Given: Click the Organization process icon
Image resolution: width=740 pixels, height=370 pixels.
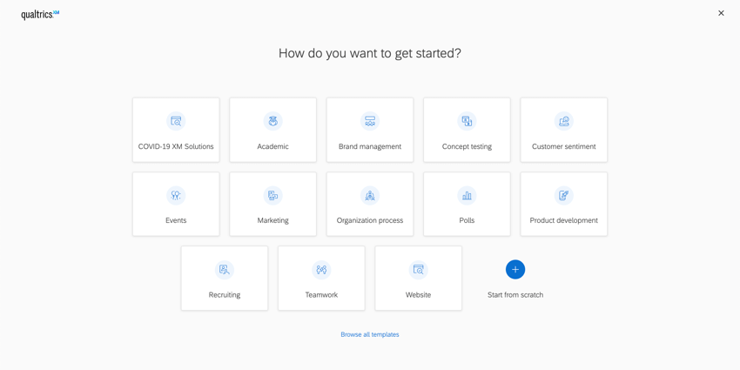Looking at the screenshot, I should coord(370,195).
